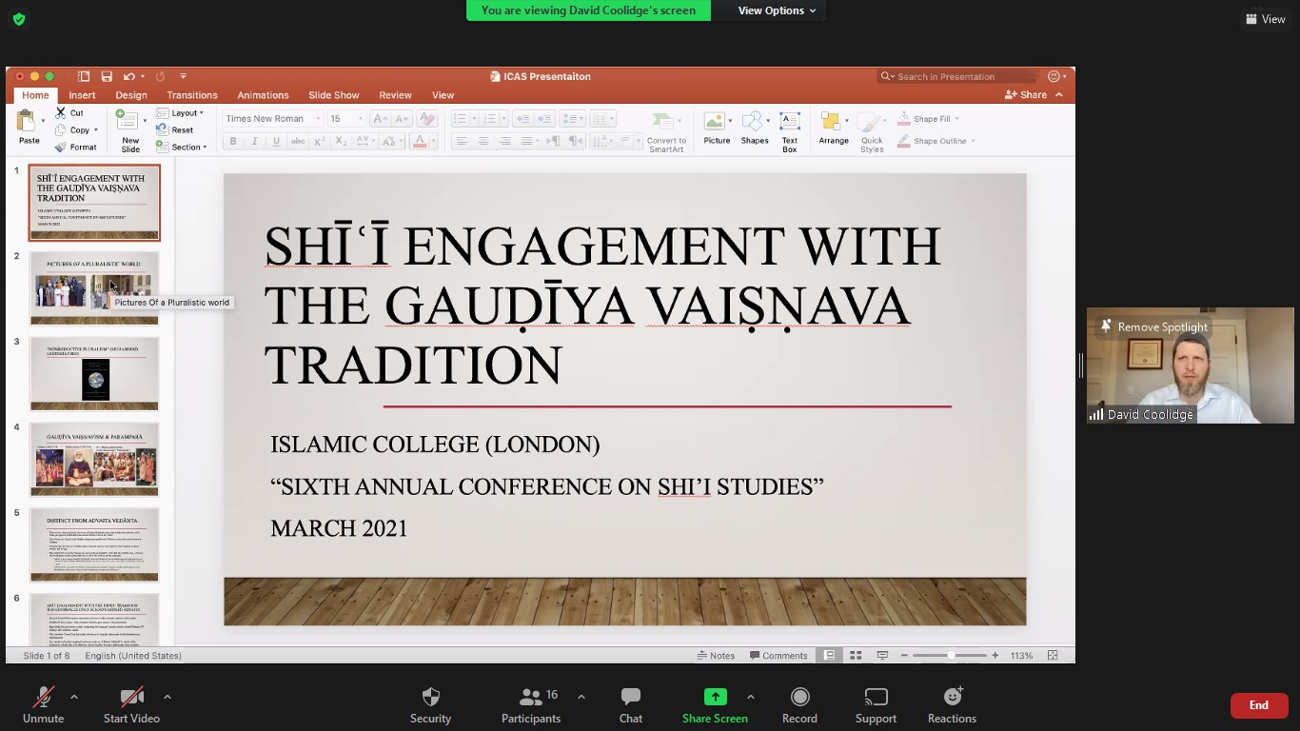Screen dimensions: 1300x731
Task: Toggle Strikethrough formatting
Action: (298, 141)
